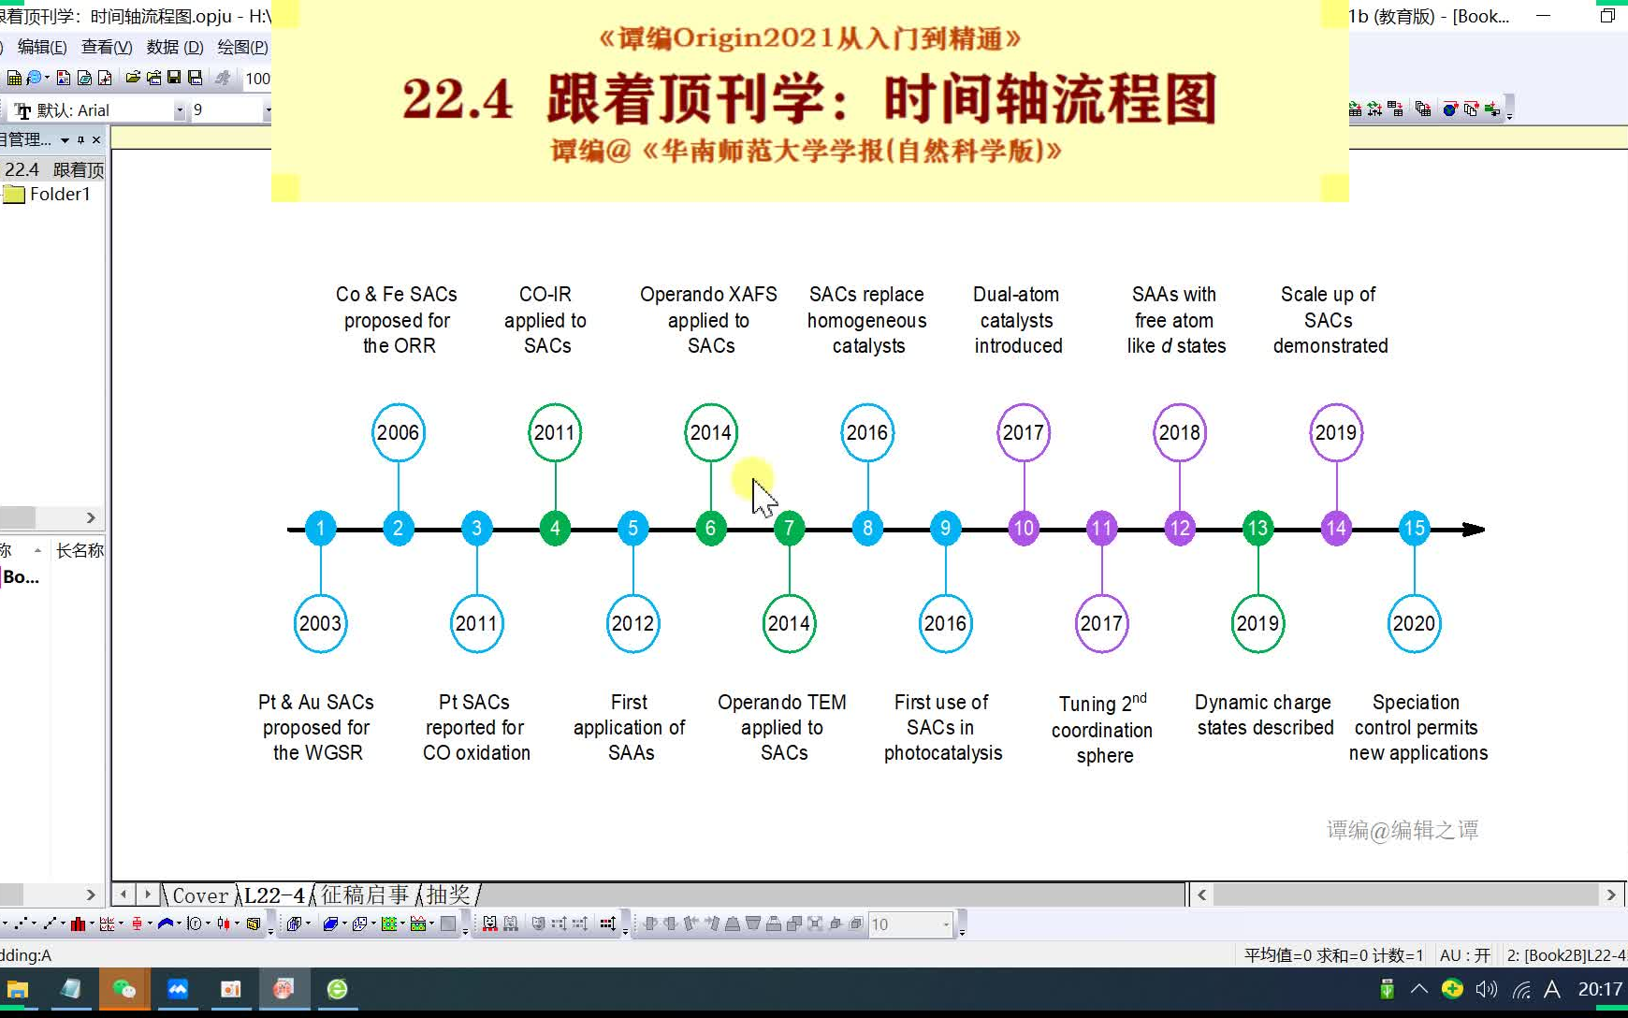The image size is (1628, 1018).
Task: Open the plot toolbar size box showing 10
Action: [x=910, y=924]
